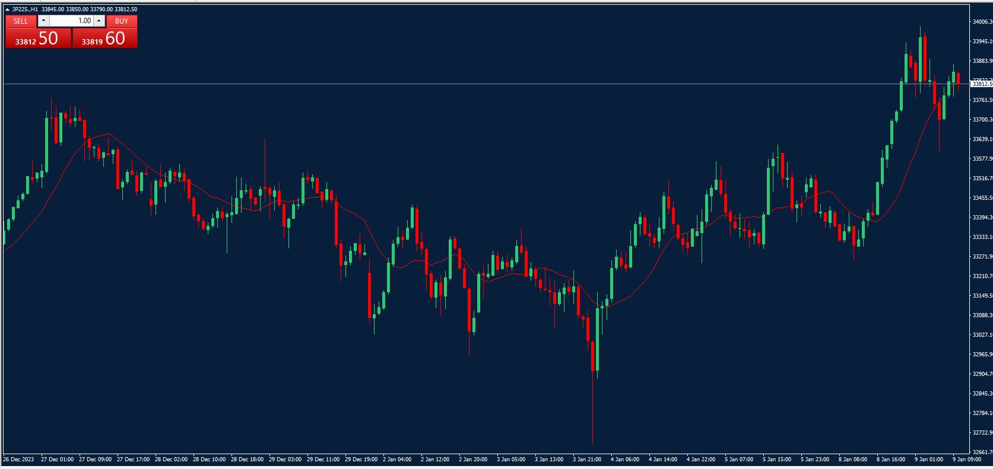
Task: Collapse the one-click trading panel triangle
Action: coord(7,9)
